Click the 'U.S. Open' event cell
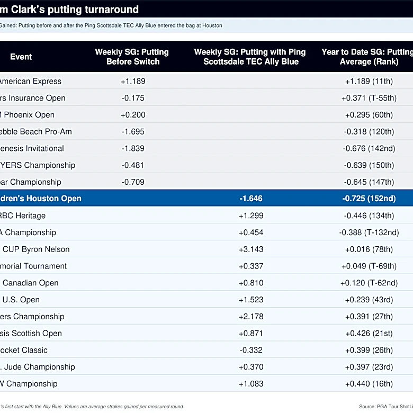The height and width of the screenshot is (413, 413). 21,300
